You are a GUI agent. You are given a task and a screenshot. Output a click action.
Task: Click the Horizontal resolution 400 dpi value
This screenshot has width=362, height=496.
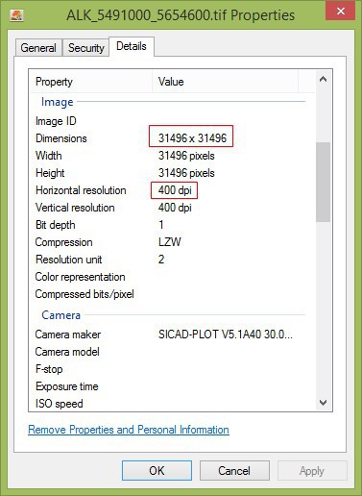(175, 190)
